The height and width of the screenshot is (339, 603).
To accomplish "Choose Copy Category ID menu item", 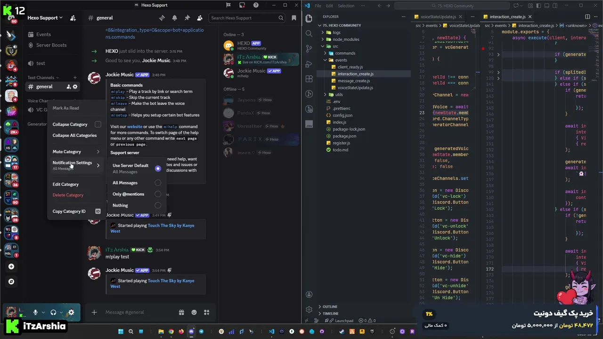I will click(x=75, y=211).
